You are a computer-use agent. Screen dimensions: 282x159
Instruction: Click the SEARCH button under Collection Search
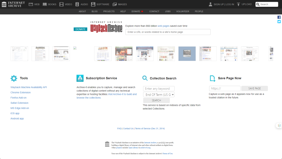point(156,101)
